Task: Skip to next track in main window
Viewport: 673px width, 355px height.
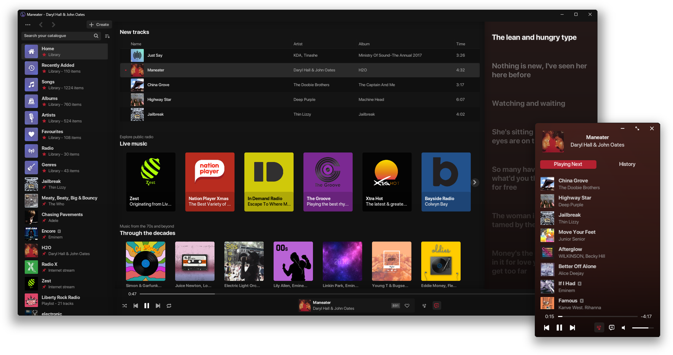Action: click(x=158, y=306)
